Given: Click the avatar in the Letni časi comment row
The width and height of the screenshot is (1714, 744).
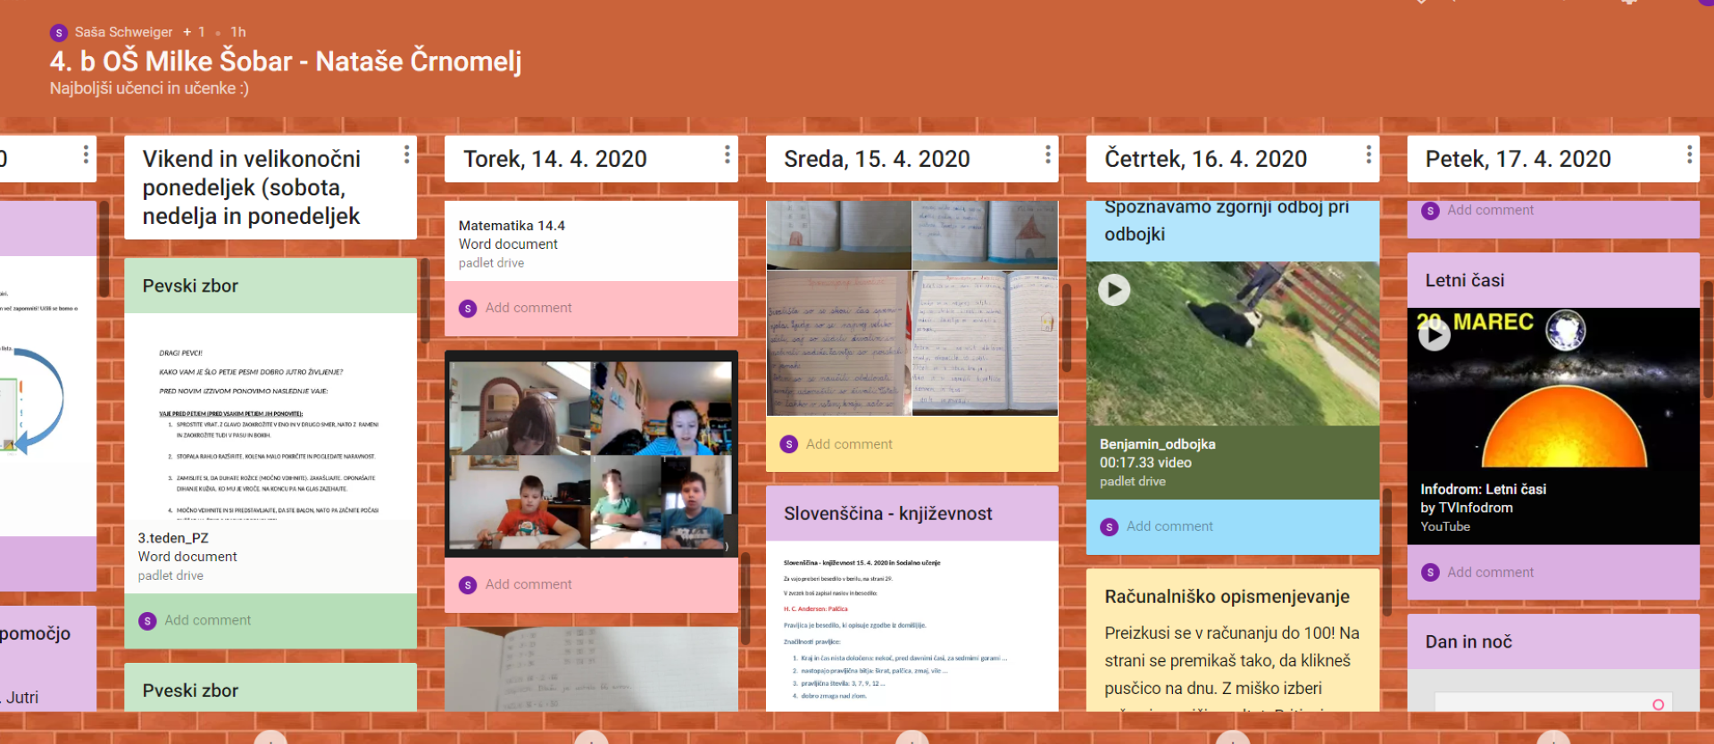Looking at the screenshot, I should point(1430,573).
